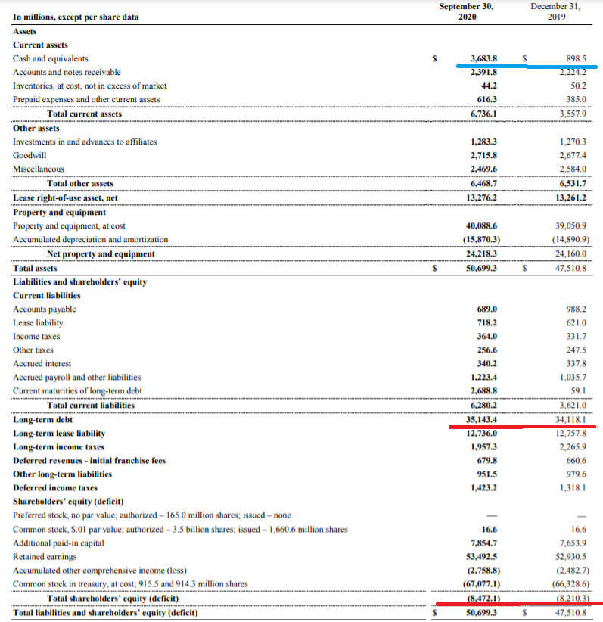Click the 13,276.2 lease asset value
This screenshot has height=622, width=603.
[482, 197]
